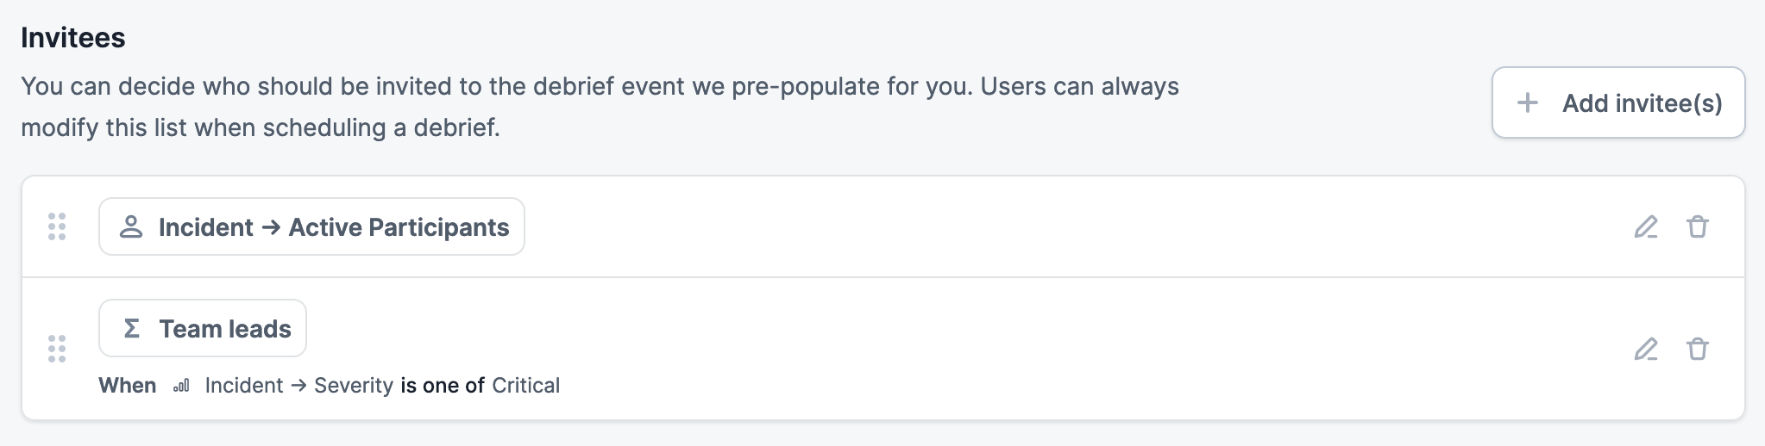Click the person icon in Active Participants chip
The height and width of the screenshot is (446, 1765).
click(x=131, y=226)
